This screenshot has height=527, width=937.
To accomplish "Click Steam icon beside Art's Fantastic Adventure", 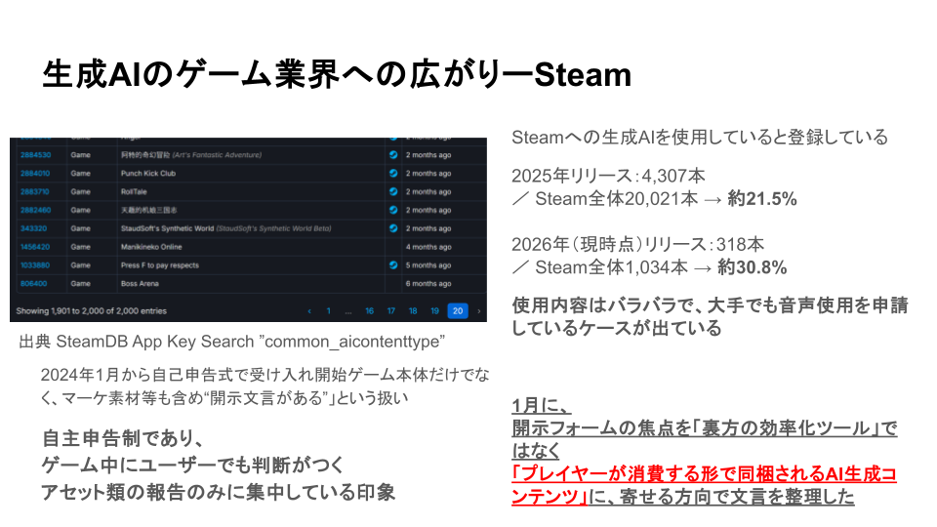I will 393,155.
